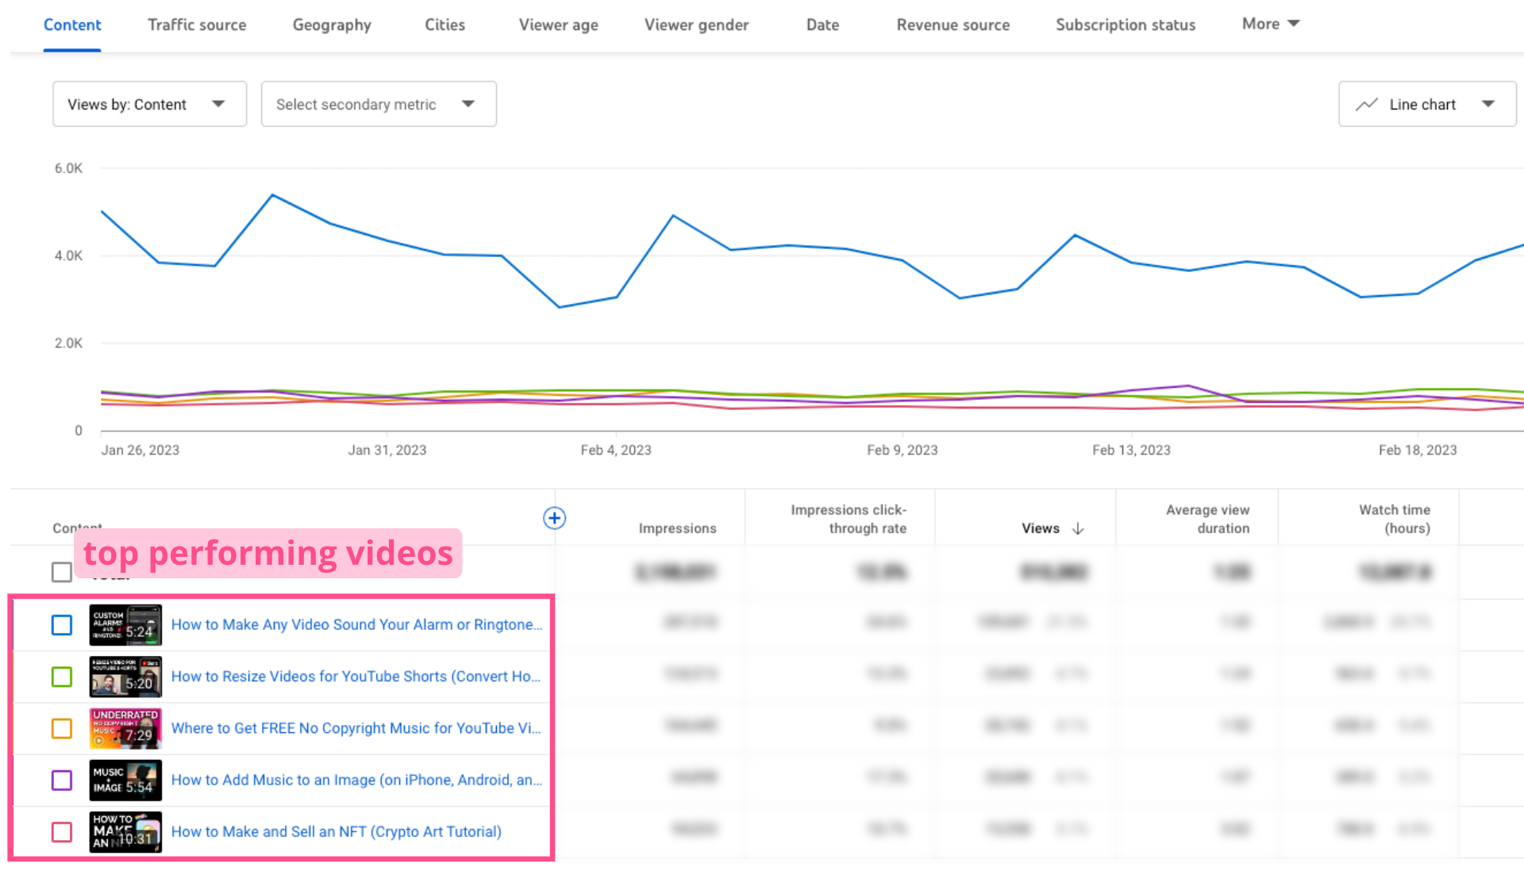This screenshot has height=871, width=1524.
Task: Open the How to Make and Sell an NFT link
Action: pos(336,831)
